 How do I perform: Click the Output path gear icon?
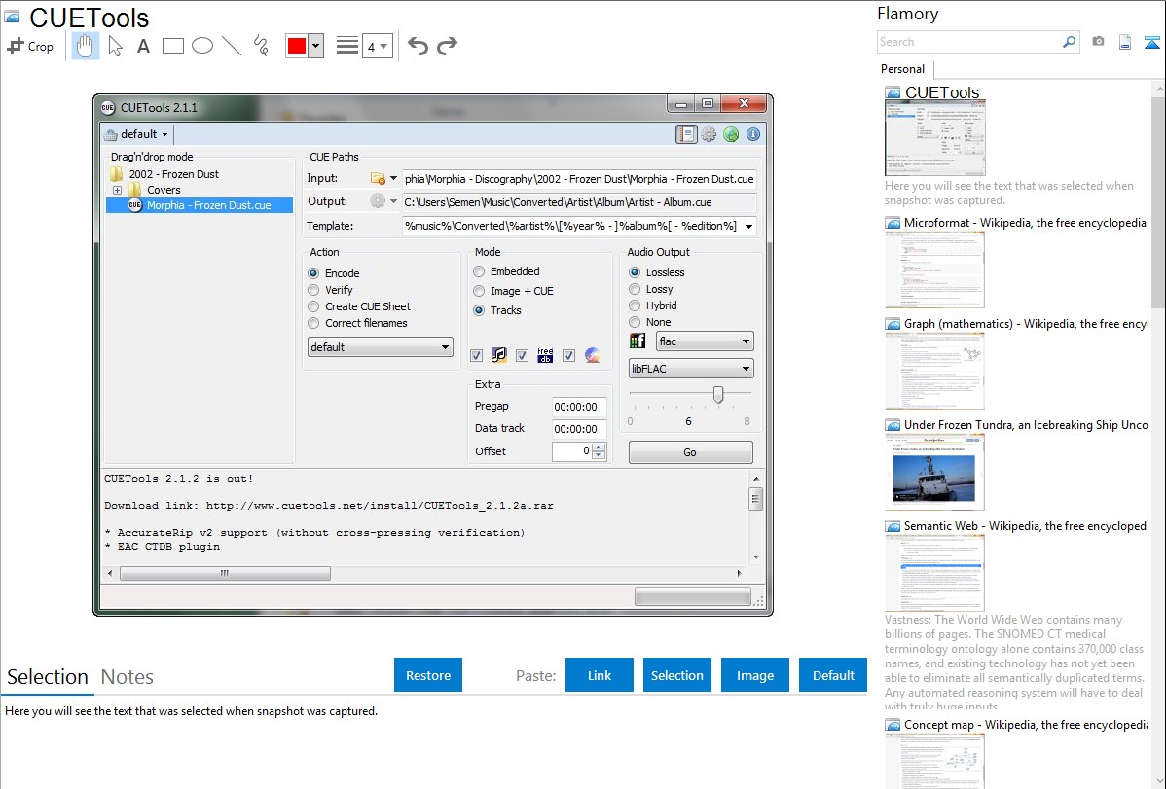(x=378, y=200)
